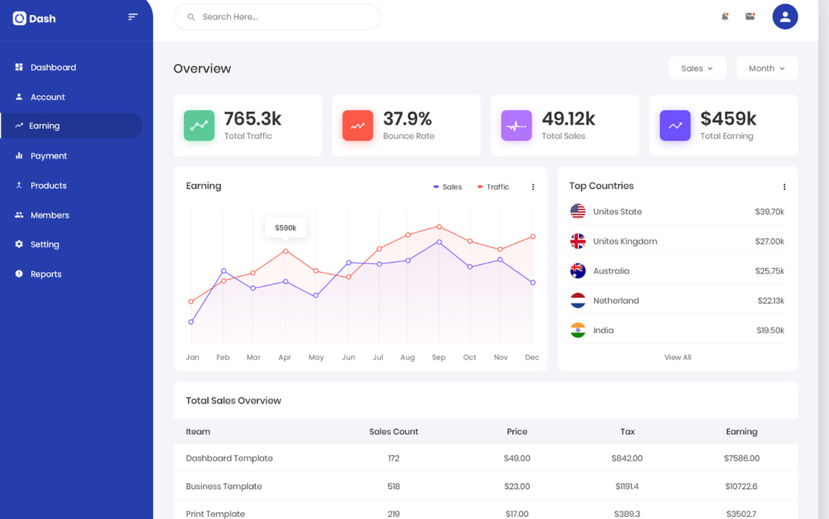Viewport: 829px width, 519px height.
Task: Open the Earning chart options menu
Action: [533, 187]
